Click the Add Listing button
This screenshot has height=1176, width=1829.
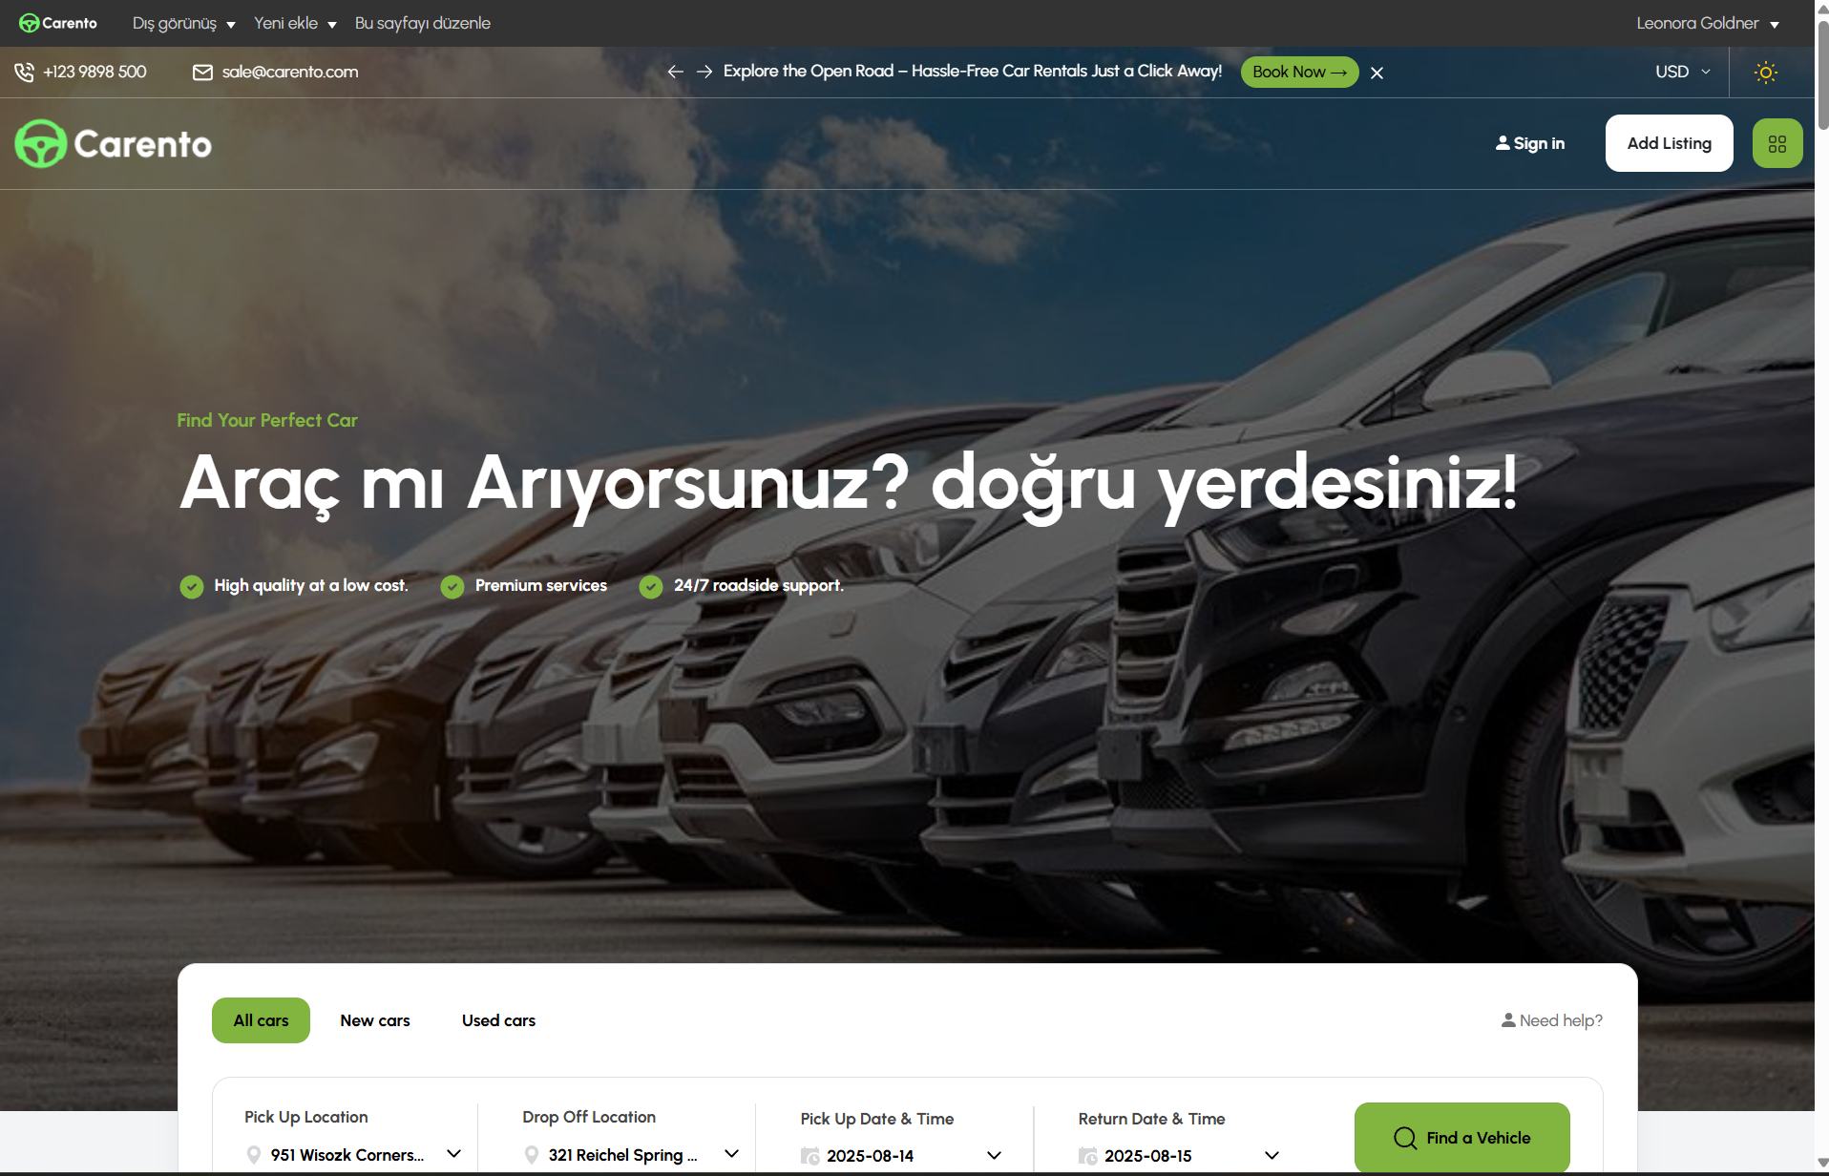pos(1669,143)
